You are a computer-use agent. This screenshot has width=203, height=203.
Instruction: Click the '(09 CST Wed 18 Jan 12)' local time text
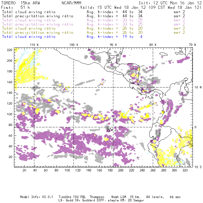coord(175,7)
